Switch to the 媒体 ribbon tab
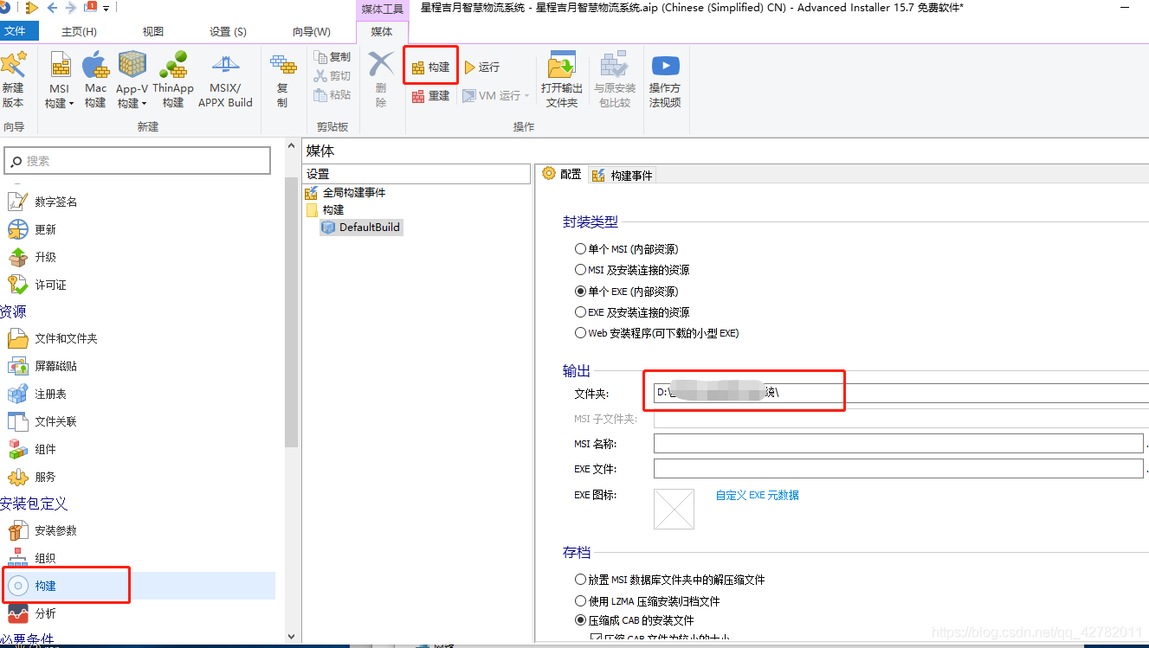 click(381, 31)
